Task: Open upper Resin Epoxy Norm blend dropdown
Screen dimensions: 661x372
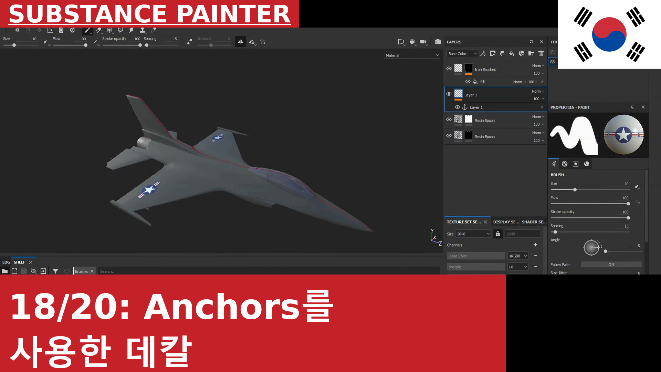Action: 538,117
